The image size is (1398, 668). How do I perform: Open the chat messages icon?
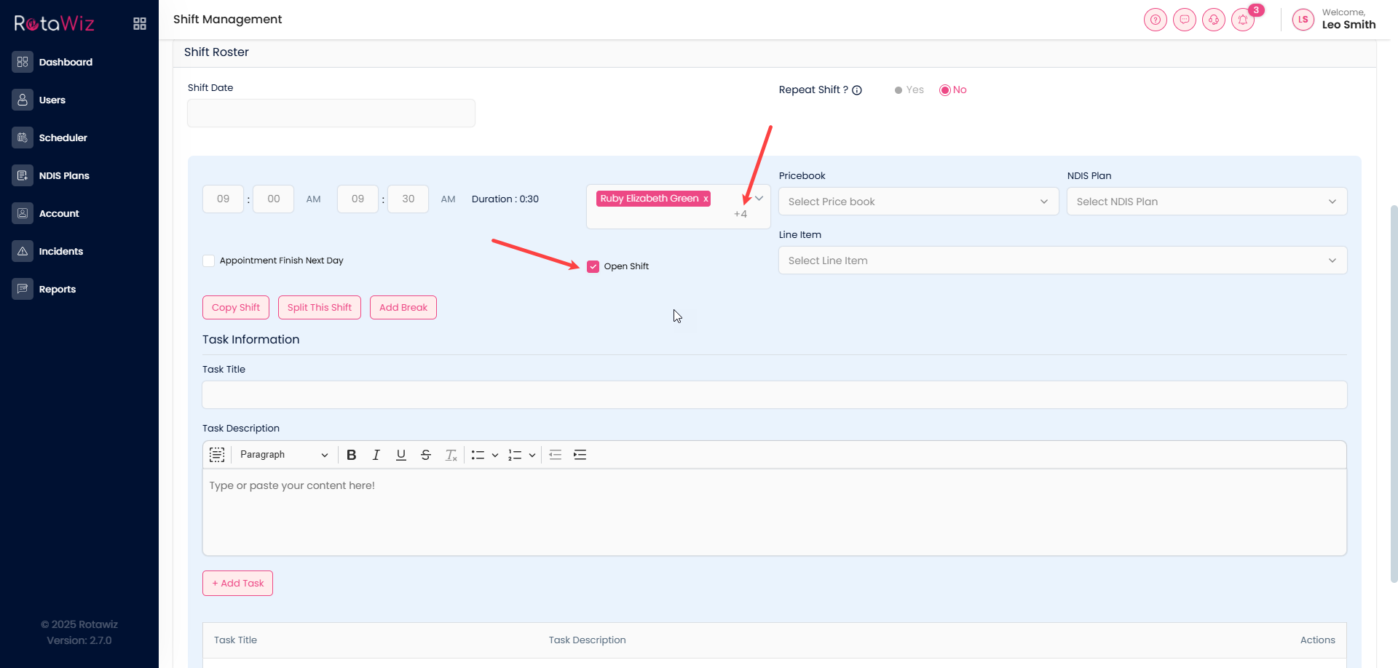(x=1184, y=20)
